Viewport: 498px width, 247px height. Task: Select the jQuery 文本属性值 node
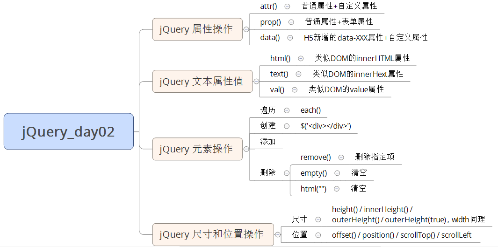[x=202, y=82]
